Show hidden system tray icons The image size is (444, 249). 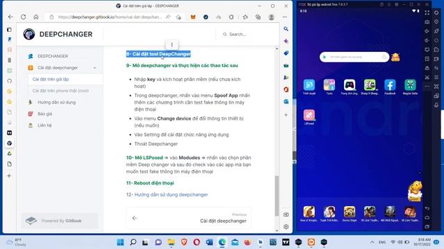(x=372, y=242)
